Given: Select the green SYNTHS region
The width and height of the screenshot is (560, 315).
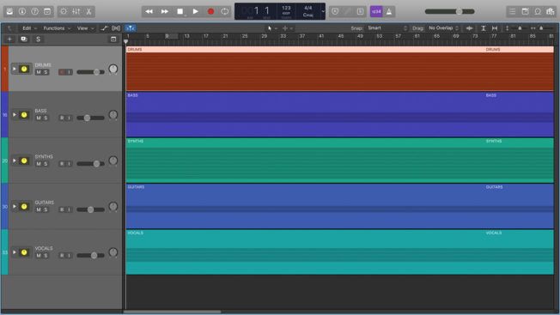Looking at the screenshot, I should [x=339, y=161].
